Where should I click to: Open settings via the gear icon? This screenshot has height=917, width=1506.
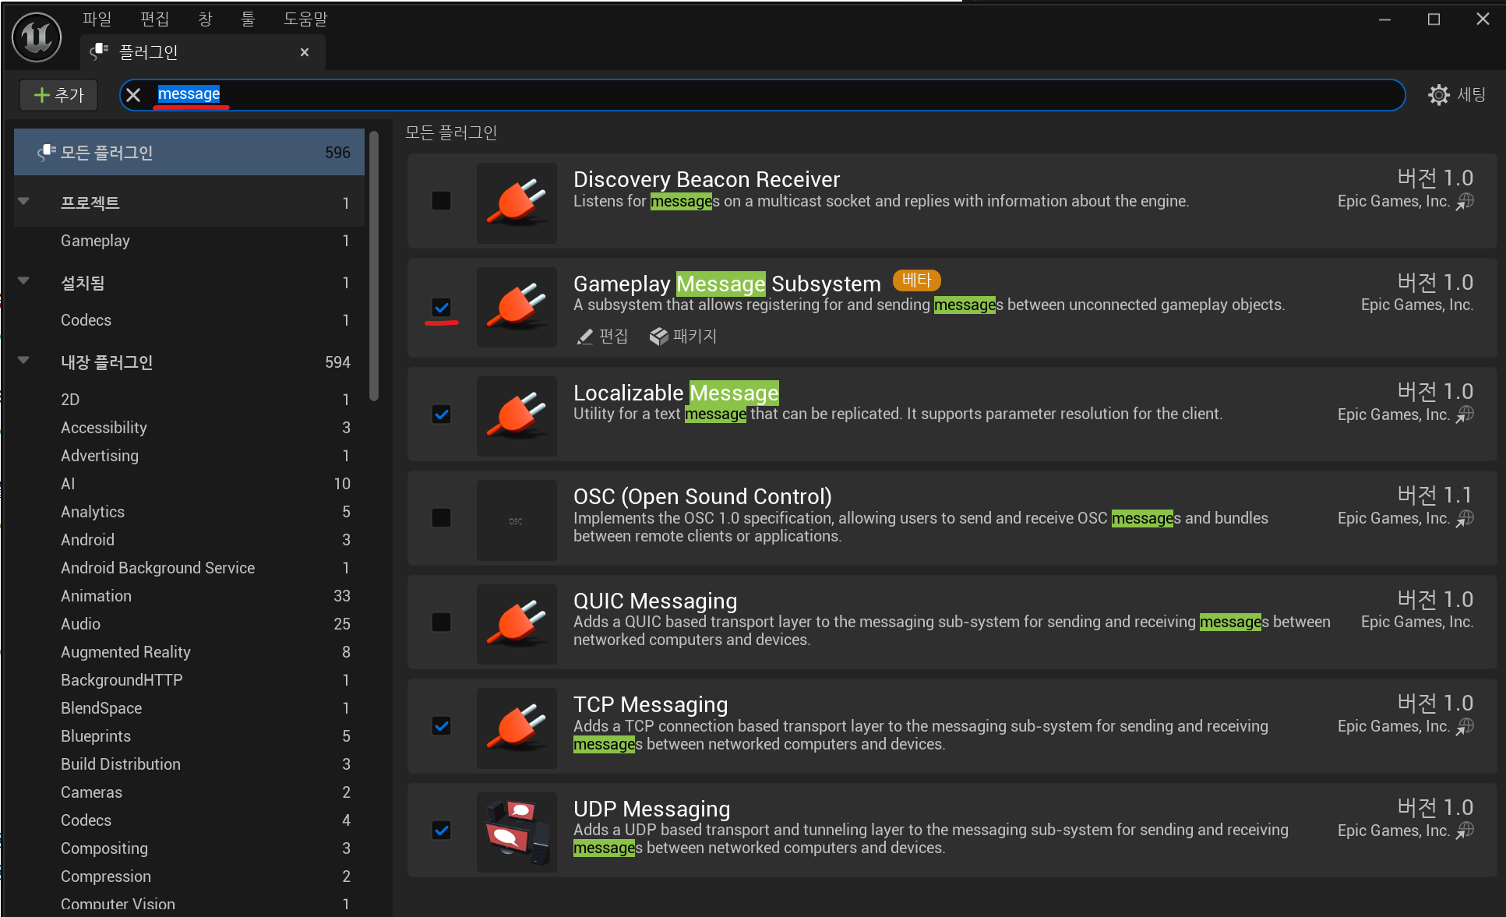coord(1438,95)
